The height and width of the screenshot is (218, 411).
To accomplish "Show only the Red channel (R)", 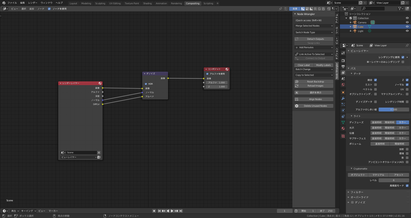I will pos(315,9).
